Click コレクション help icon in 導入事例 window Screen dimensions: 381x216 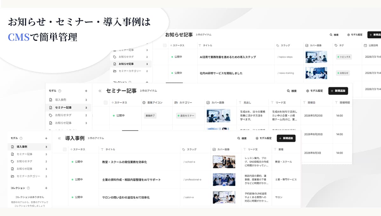[x=28, y=188]
